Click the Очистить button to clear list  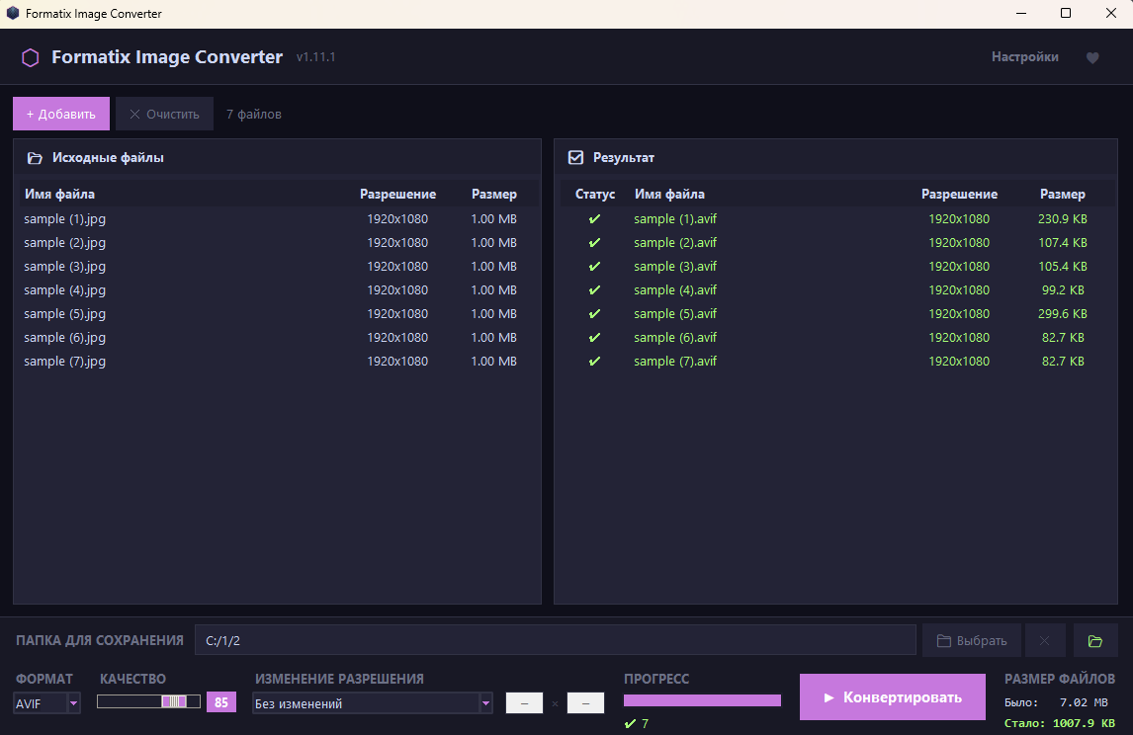point(165,114)
